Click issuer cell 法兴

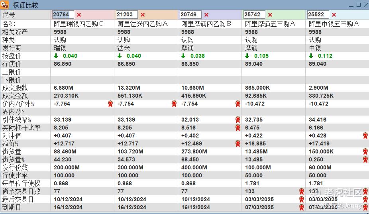click(x=124, y=48)
